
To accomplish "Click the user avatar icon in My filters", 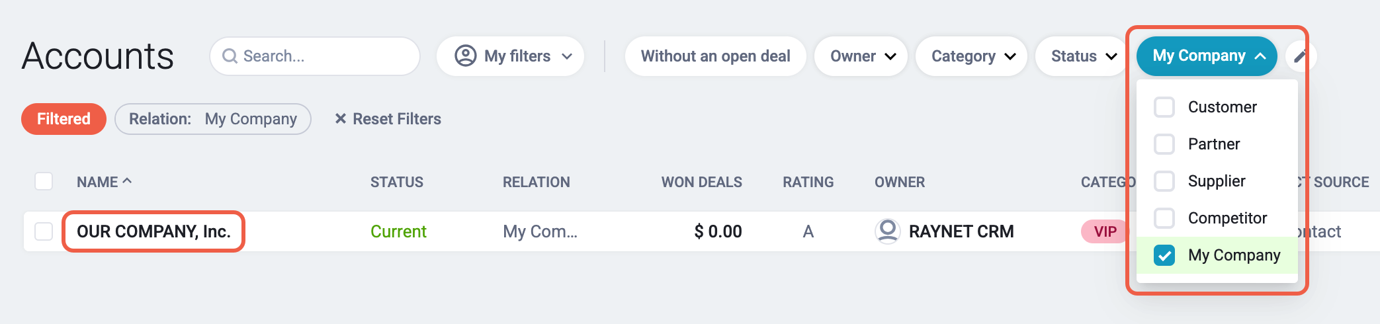I will coord(465,56).
